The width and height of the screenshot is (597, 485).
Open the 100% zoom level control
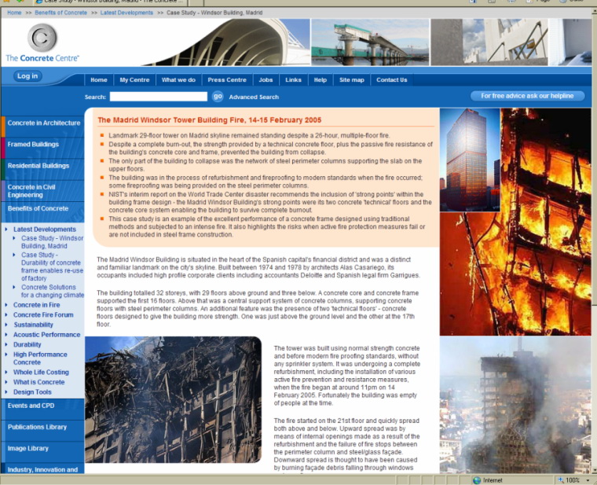pyautogui.click(x=573, y=480)
